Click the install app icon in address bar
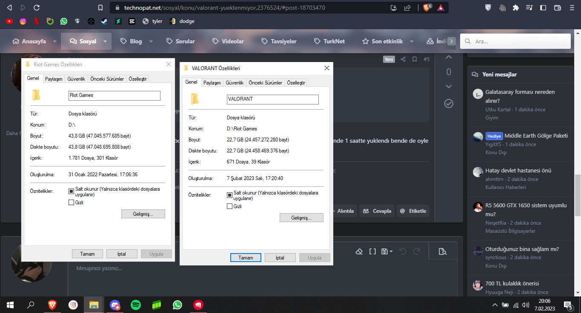Viewport: 581px width, 313px height. (394, 8)
